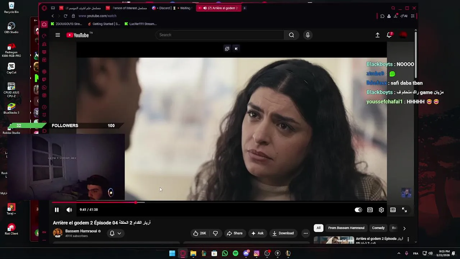Open the player settings gear
460x259 pixels.
pos(381,210)
